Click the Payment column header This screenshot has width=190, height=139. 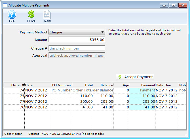coord(142,85)
